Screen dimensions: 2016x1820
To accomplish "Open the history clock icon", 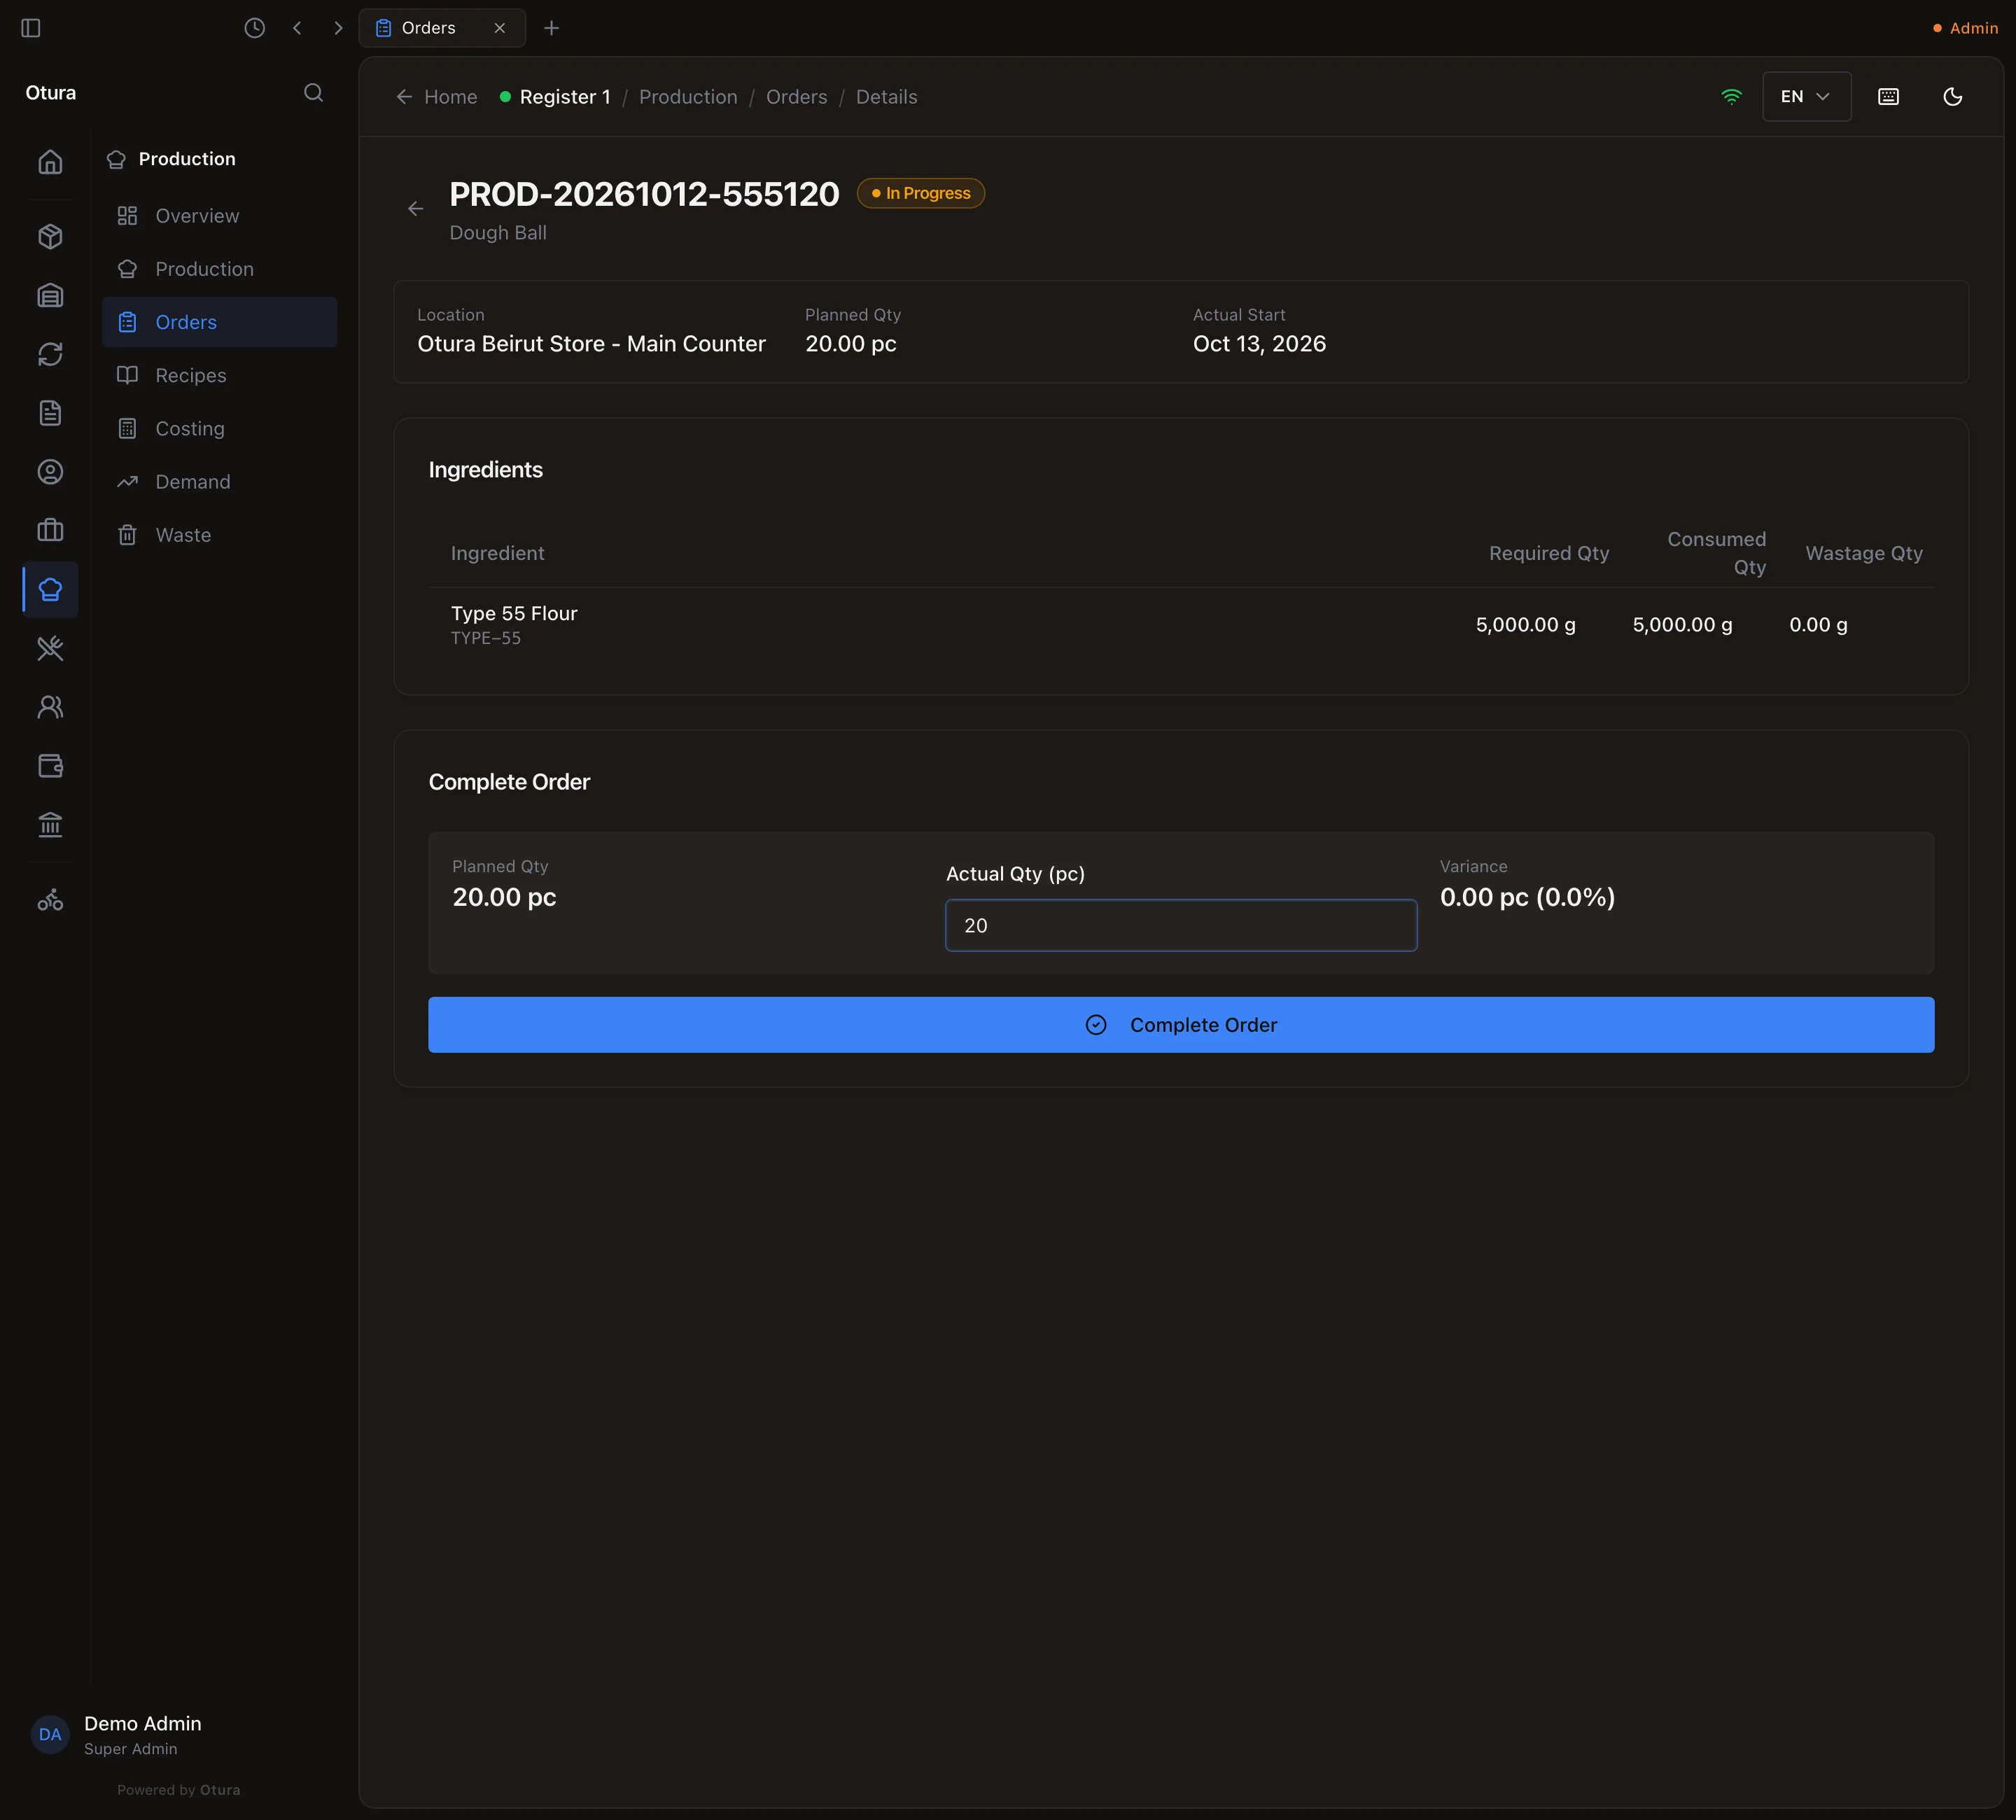I will click(x=255, y=28).
